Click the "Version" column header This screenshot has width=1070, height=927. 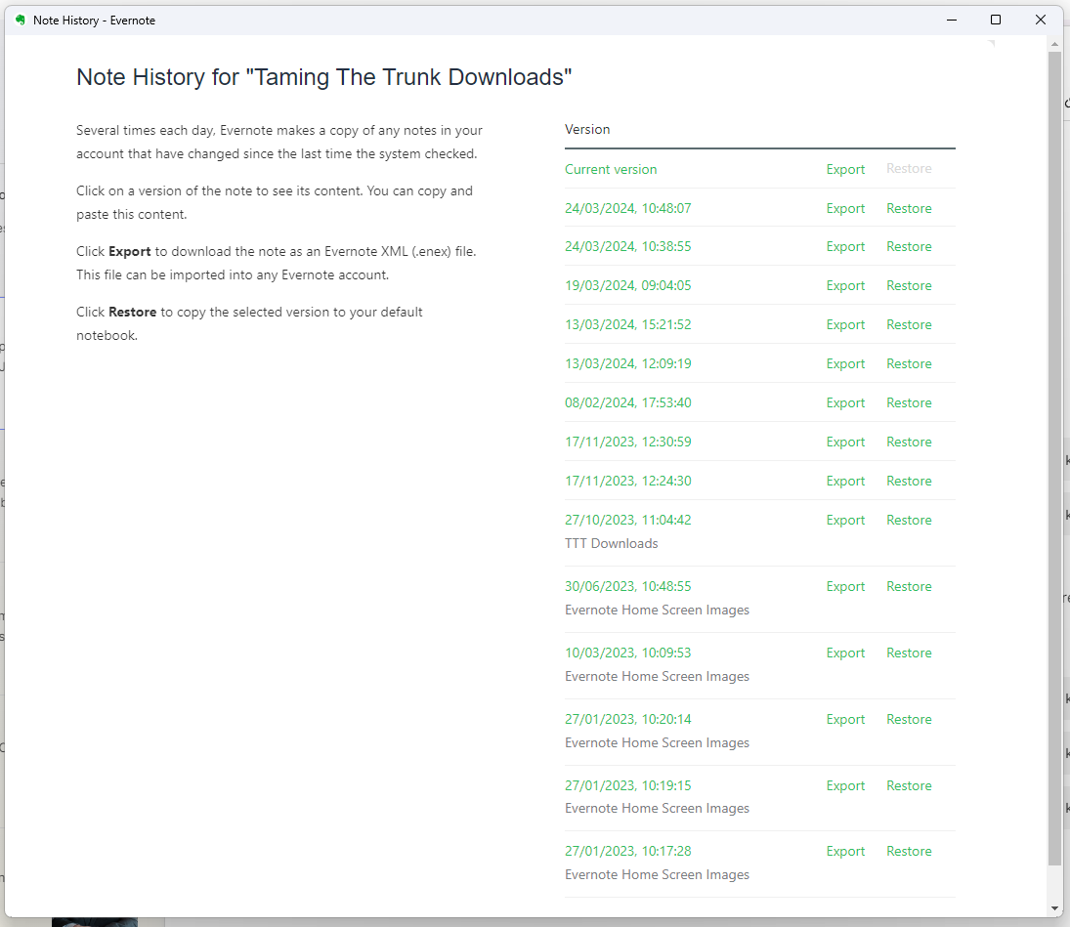pos(587,130)
